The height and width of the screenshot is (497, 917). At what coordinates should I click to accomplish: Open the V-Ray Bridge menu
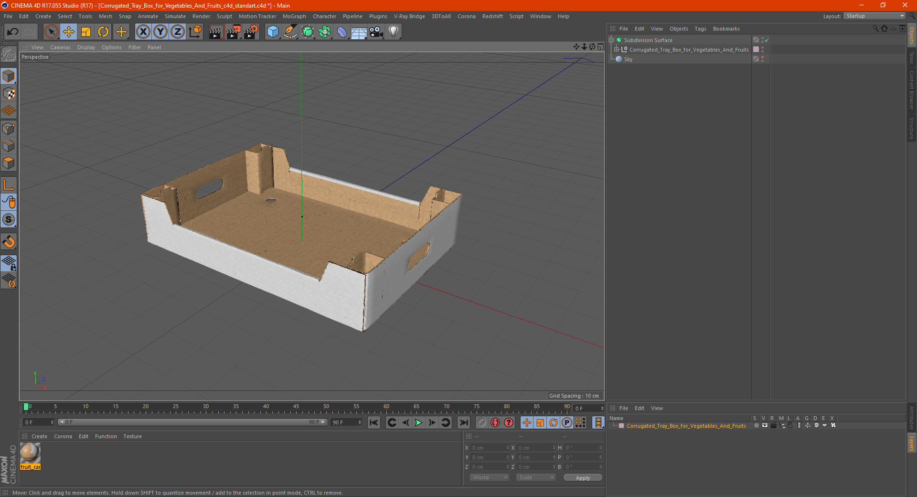click(x=409, y=16)
